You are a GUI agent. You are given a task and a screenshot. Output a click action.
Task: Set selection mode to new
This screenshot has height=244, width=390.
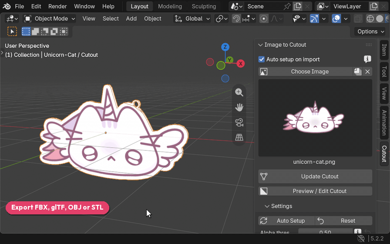point(26,32)
